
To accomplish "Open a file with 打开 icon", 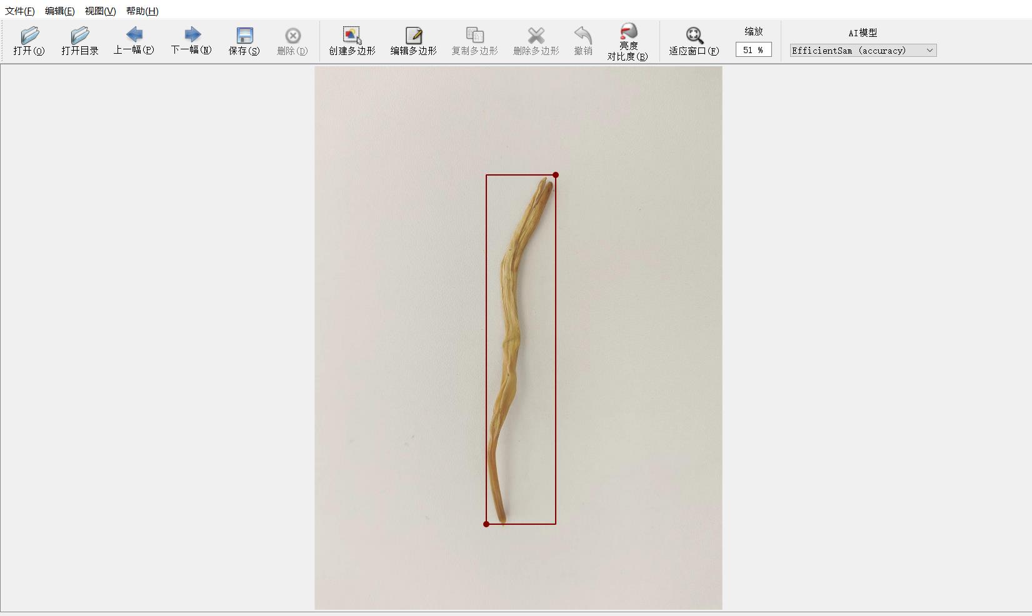I will click(29, 41).
